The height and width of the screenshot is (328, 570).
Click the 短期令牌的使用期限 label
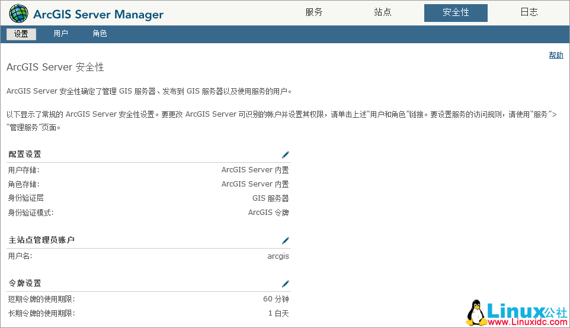coord(41,300)
